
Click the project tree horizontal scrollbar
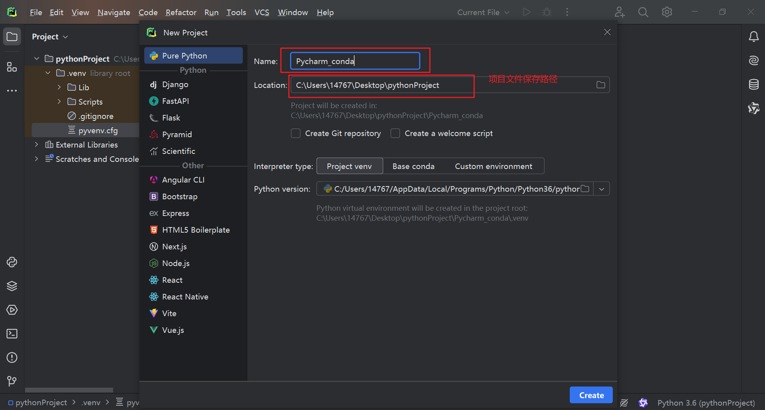click(x=69, y=390)
